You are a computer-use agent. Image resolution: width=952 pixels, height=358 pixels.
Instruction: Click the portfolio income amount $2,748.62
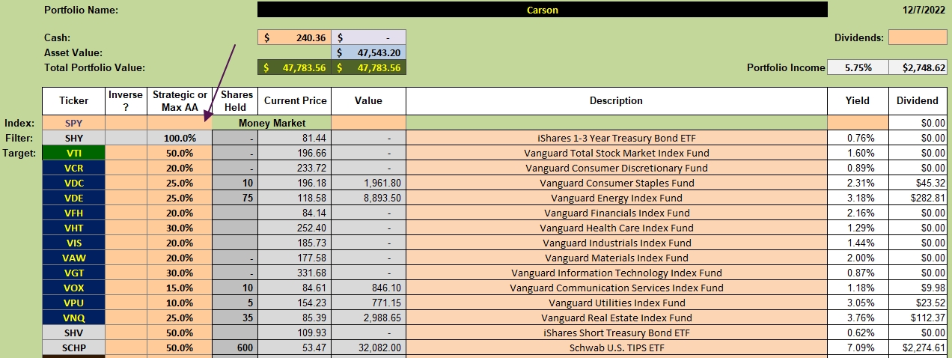click(x=918, y=67)
